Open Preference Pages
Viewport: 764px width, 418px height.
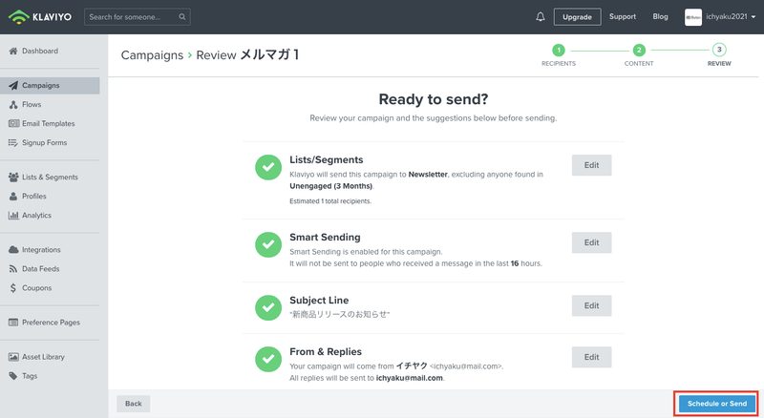coord(50,322)
